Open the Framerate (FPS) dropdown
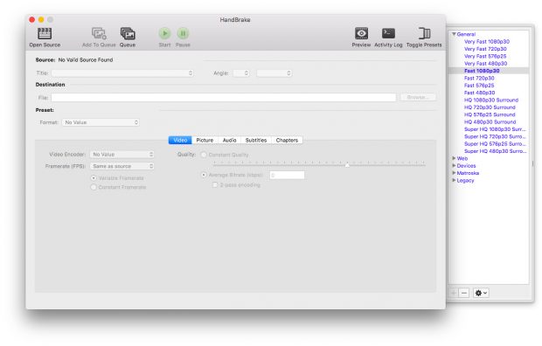Screen dimensions: 542x346 122,166
